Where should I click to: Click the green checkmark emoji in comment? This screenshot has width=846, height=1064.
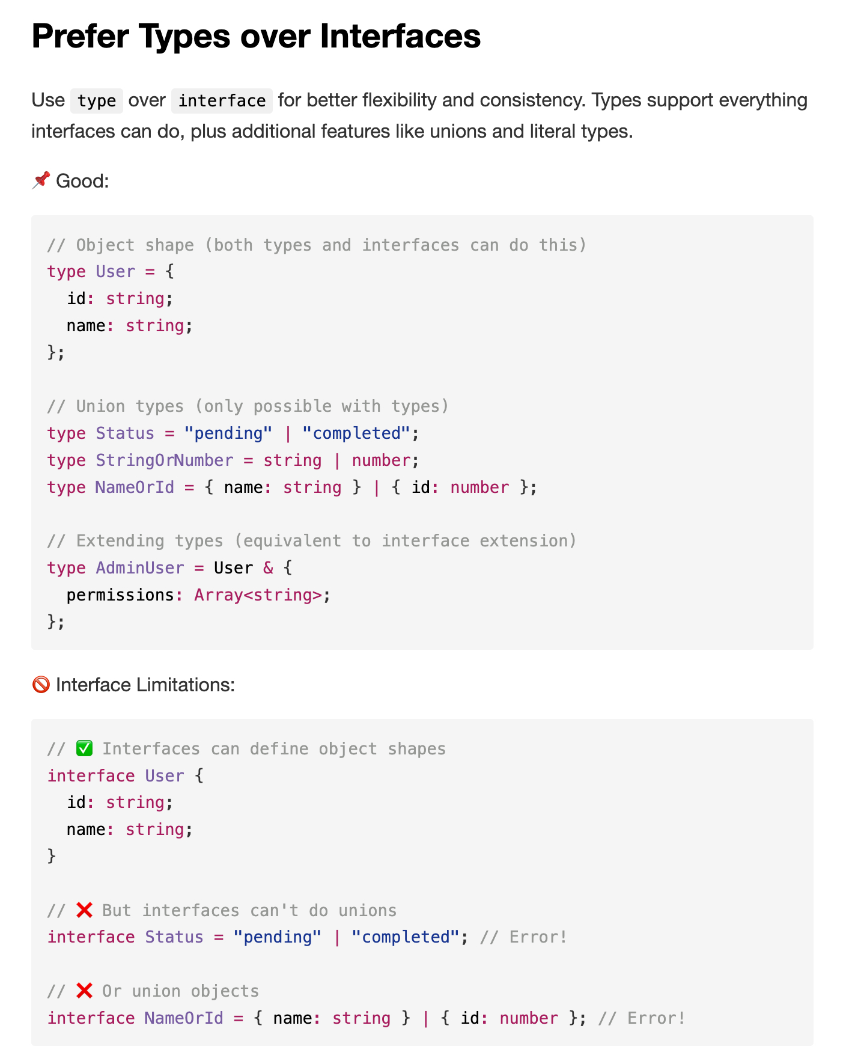pos(85,748)
